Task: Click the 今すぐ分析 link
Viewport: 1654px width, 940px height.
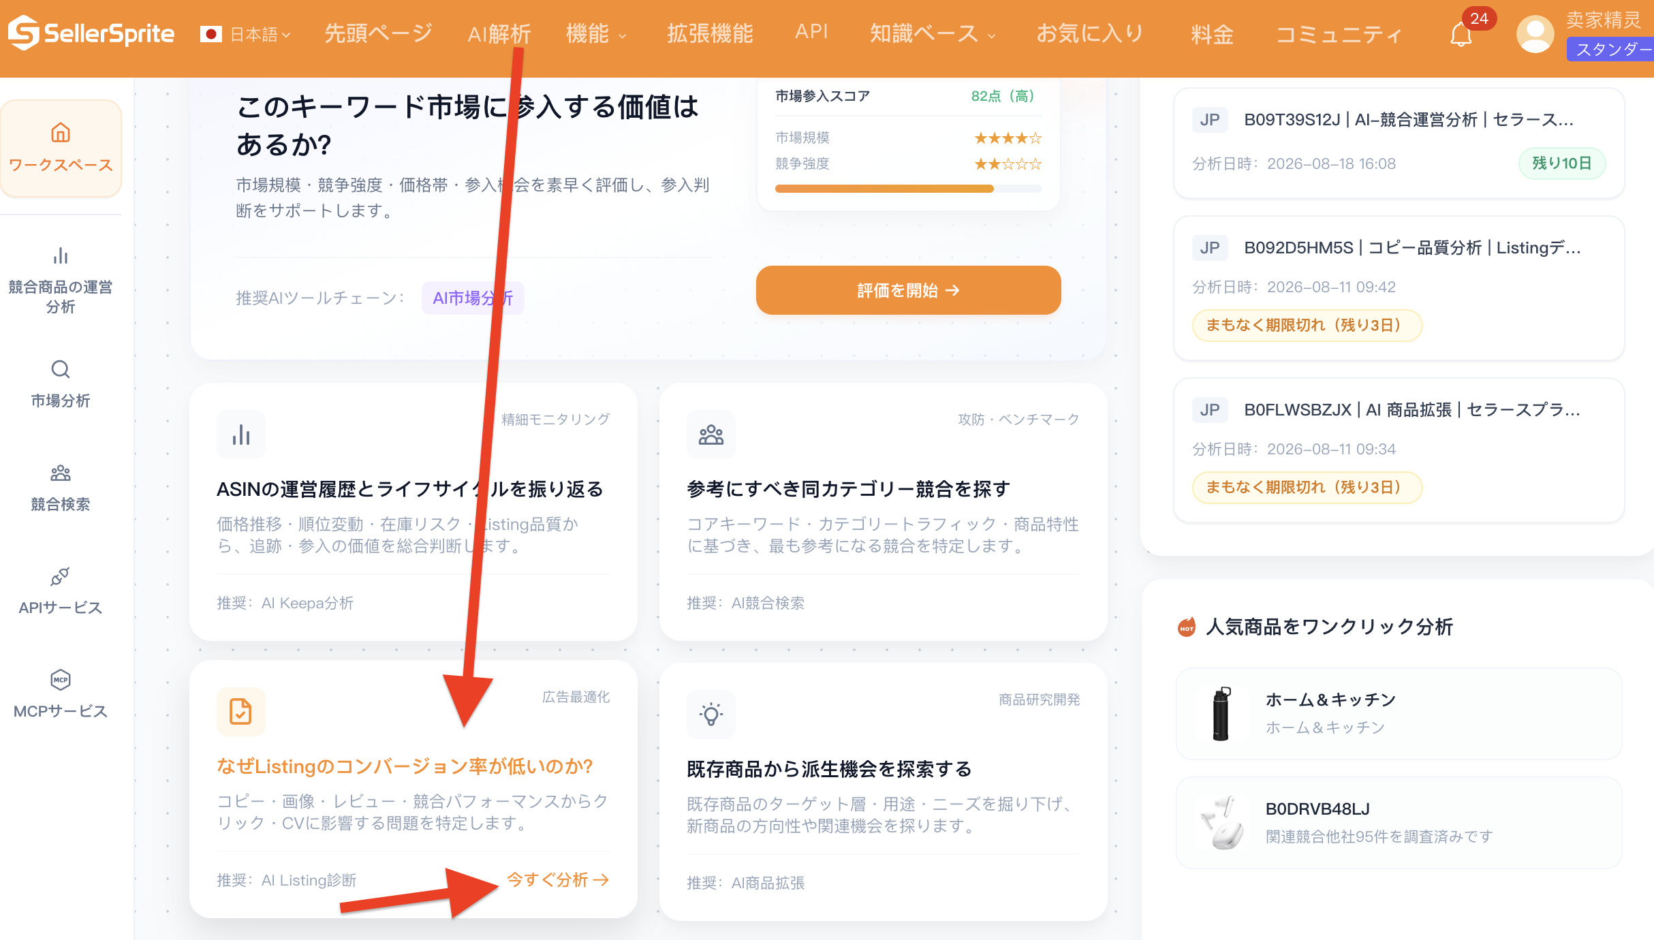Action: click(x=558, y=880)
